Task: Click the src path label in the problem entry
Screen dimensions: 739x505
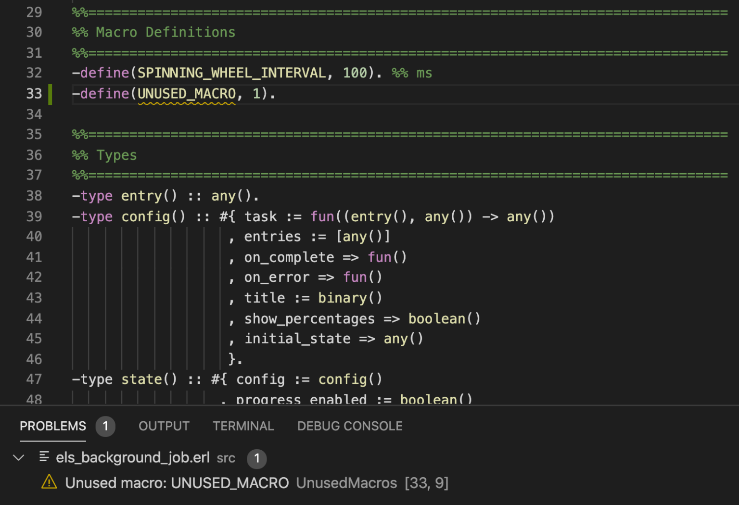Action: click(x=226, y=458)
